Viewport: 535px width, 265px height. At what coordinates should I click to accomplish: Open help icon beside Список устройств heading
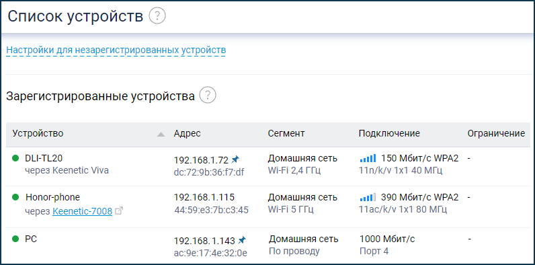tap(157, 16)
